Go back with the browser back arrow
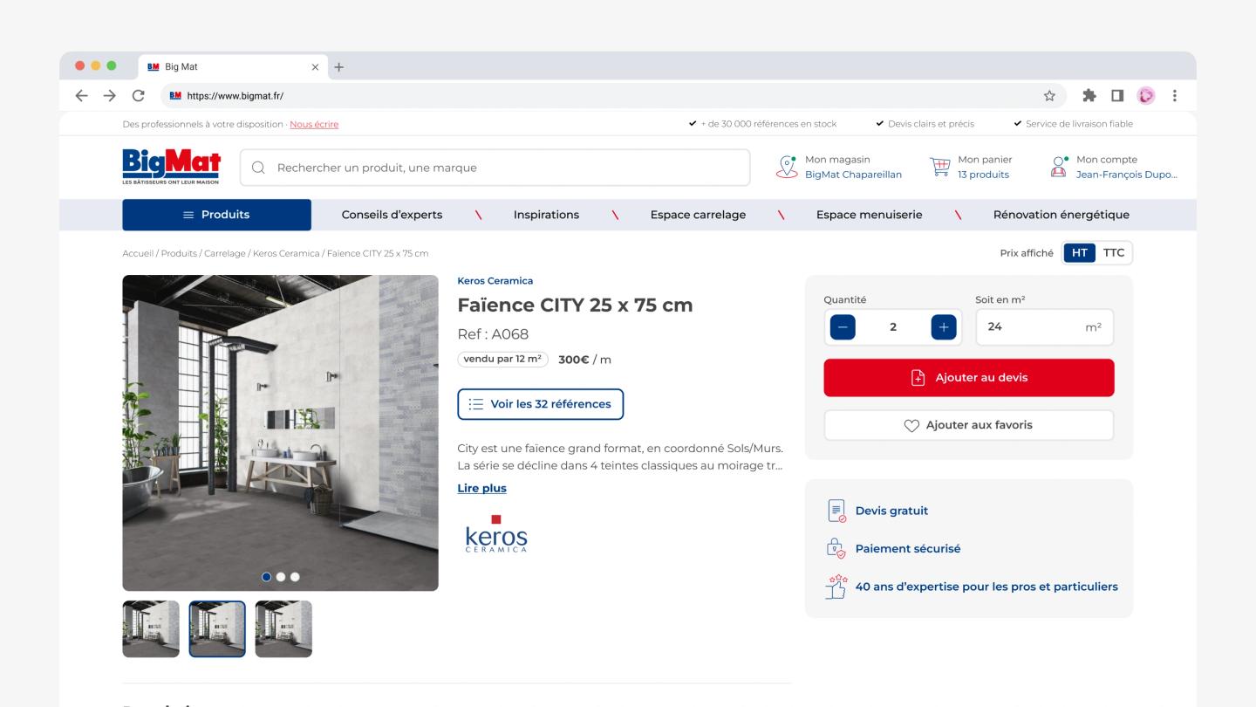The height and width of the screenshot is (707, 1256). click(x=81, y=96)
